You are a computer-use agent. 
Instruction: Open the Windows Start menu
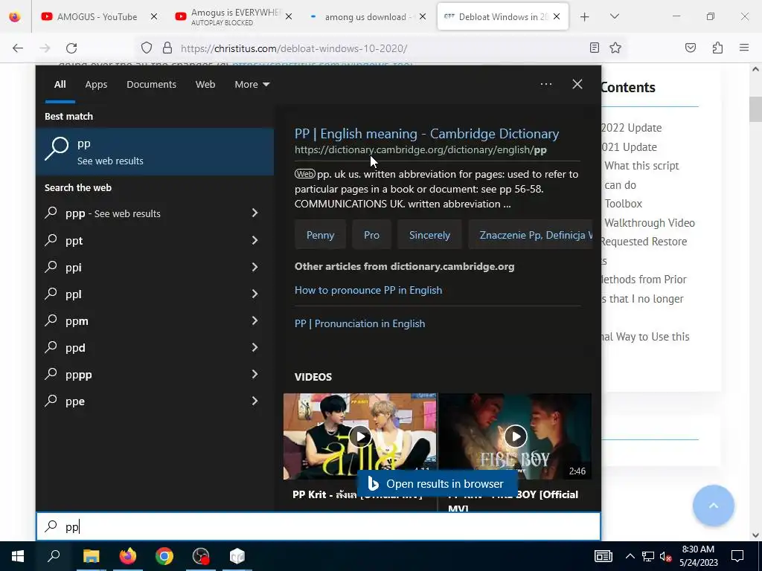coord(18,556)
